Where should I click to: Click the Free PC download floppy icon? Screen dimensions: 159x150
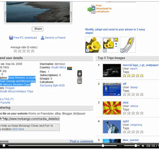tap(11, 38)
